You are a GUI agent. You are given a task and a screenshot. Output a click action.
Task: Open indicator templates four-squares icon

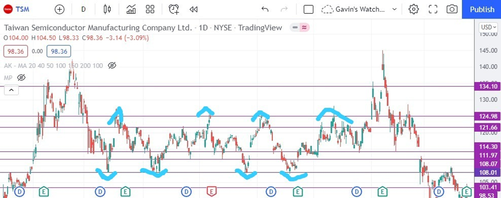point(150,9)
